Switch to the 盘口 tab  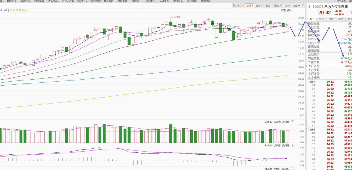pos(312,19)
